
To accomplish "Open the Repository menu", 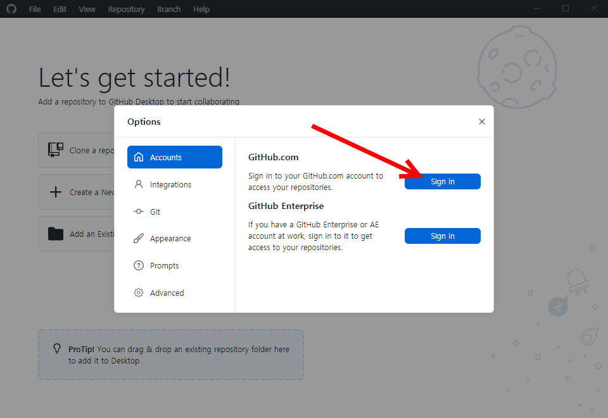I will pos(126,9).
